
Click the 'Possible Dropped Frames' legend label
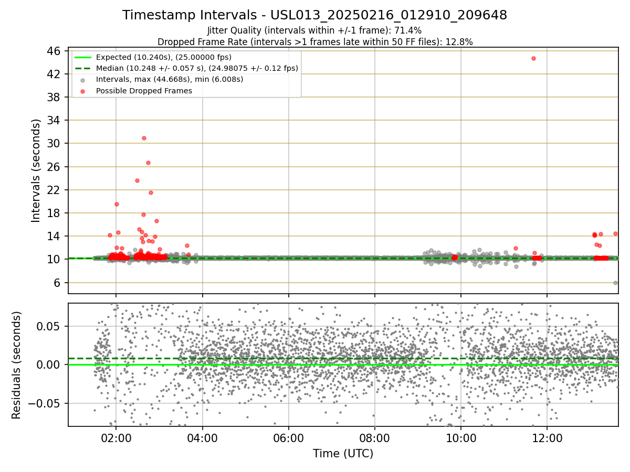tap(144, 91)
